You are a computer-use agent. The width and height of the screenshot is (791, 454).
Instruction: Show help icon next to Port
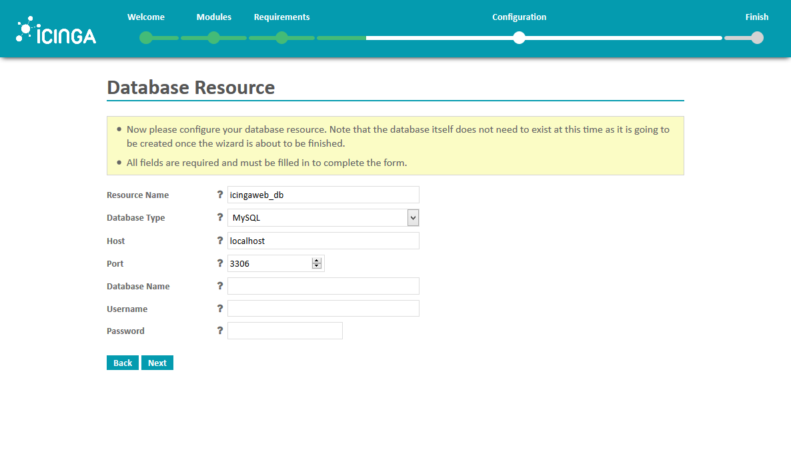[220, 263]
